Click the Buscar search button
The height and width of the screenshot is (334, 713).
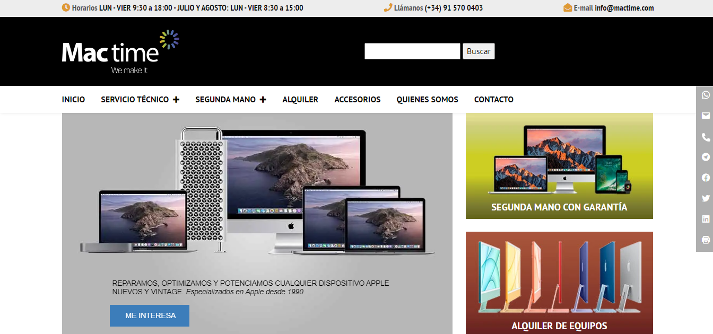click(x=479, y=51)
